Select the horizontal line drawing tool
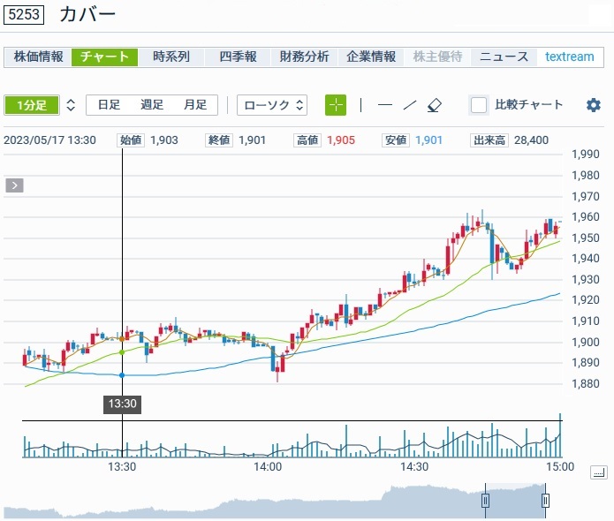The height and width of the screenshot is (521, 614). [384, 105]
